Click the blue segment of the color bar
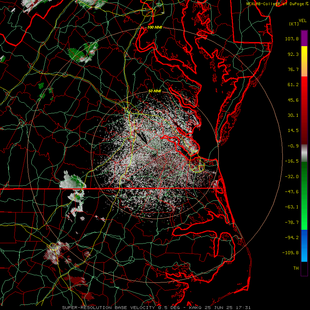This screenshot has width=310, height=310. click(x=304, y=246)
